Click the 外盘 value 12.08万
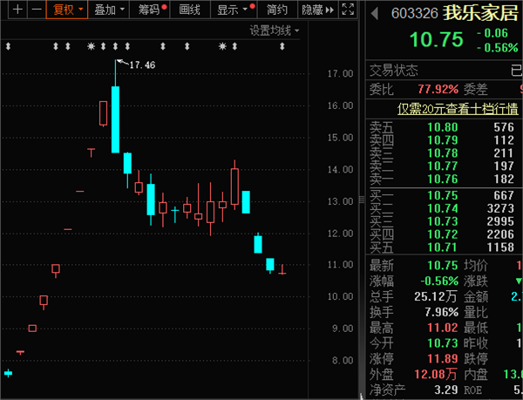Viewport: 523px width, 400px height. [x=436, y=375]
